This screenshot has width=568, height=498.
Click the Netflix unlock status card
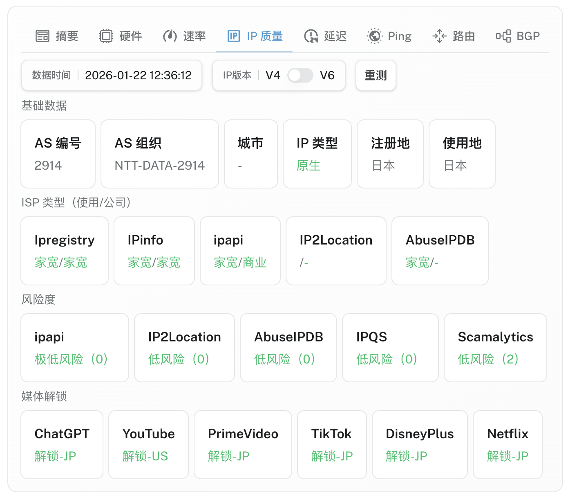(x=508, y=445)
